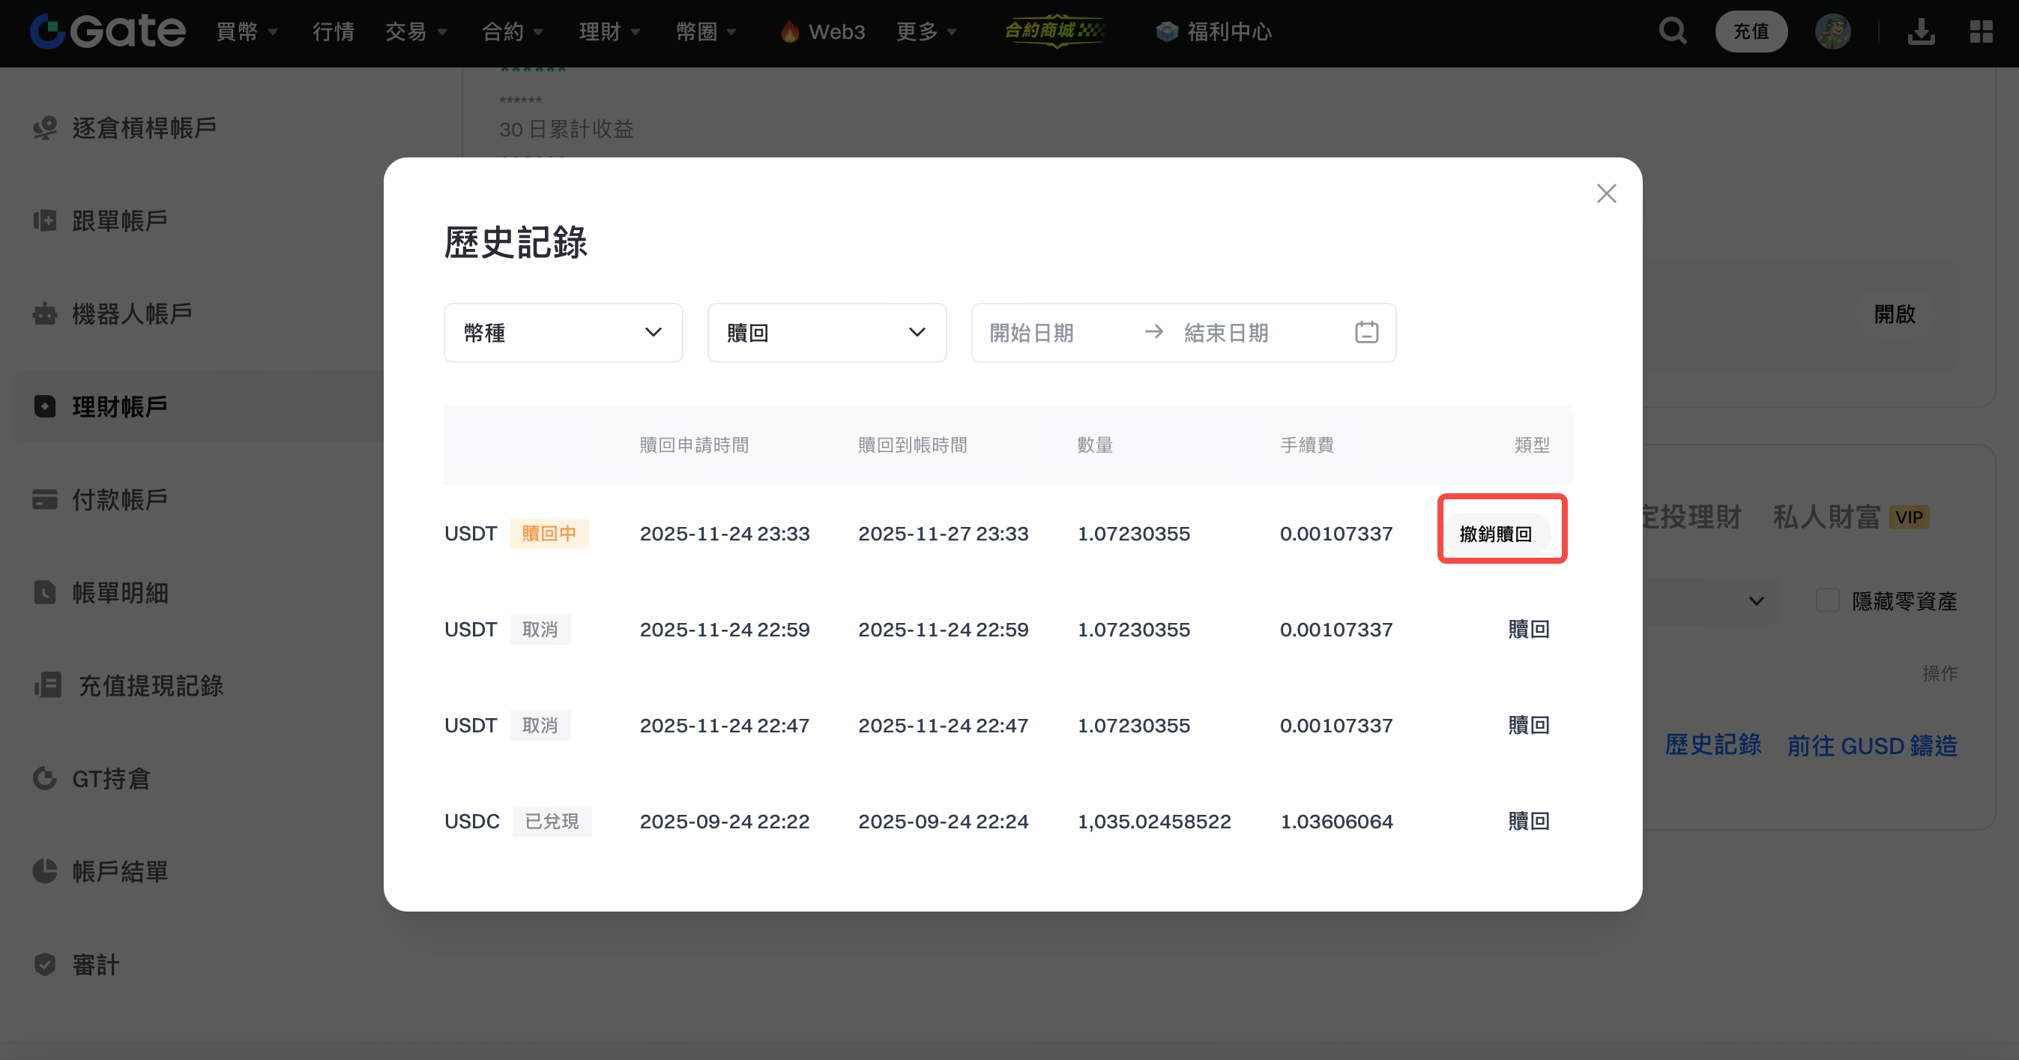Click the 充值 button
2019x1060 pixels.
[x=1750, y=31]
